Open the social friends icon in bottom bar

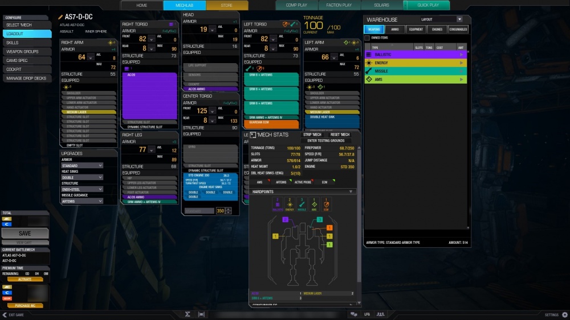[381, 314]
